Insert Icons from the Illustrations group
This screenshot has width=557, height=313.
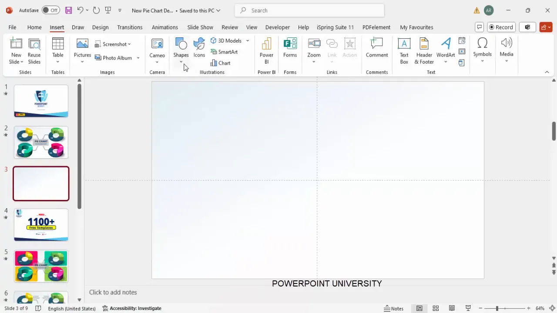tap(199, 48)
